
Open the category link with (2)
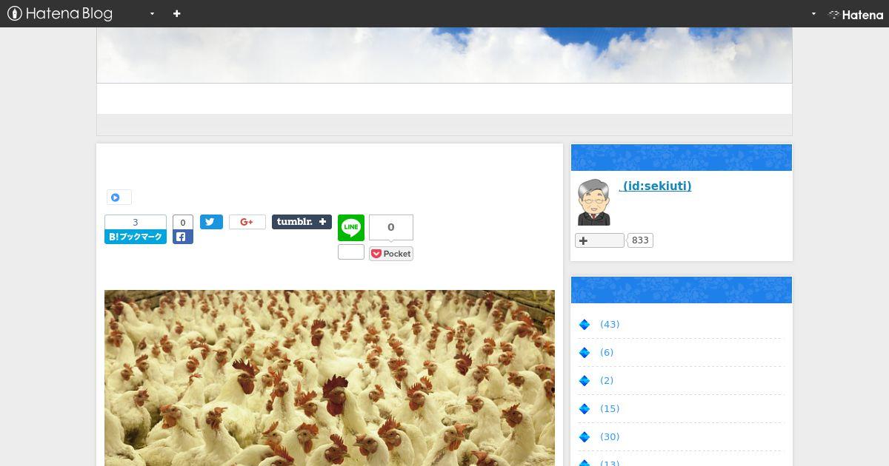(x=607, y=381)
